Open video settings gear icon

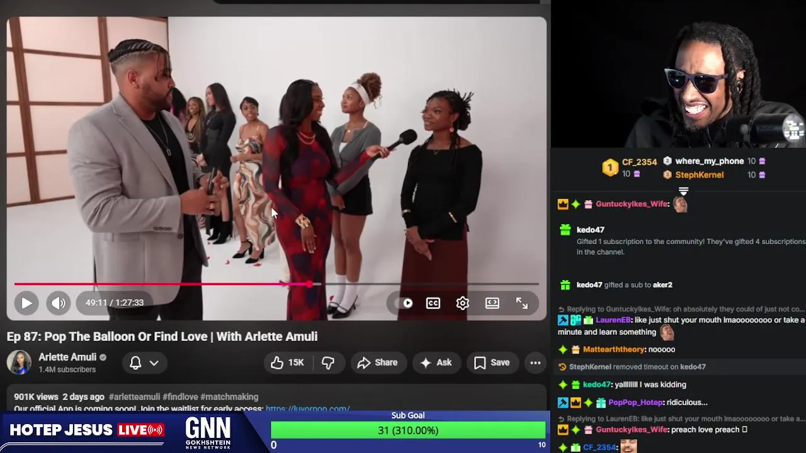click(x=463, y=303)
